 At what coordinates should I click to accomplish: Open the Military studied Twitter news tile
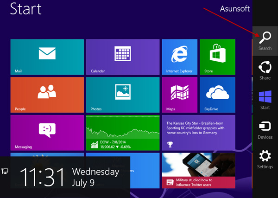199,171
